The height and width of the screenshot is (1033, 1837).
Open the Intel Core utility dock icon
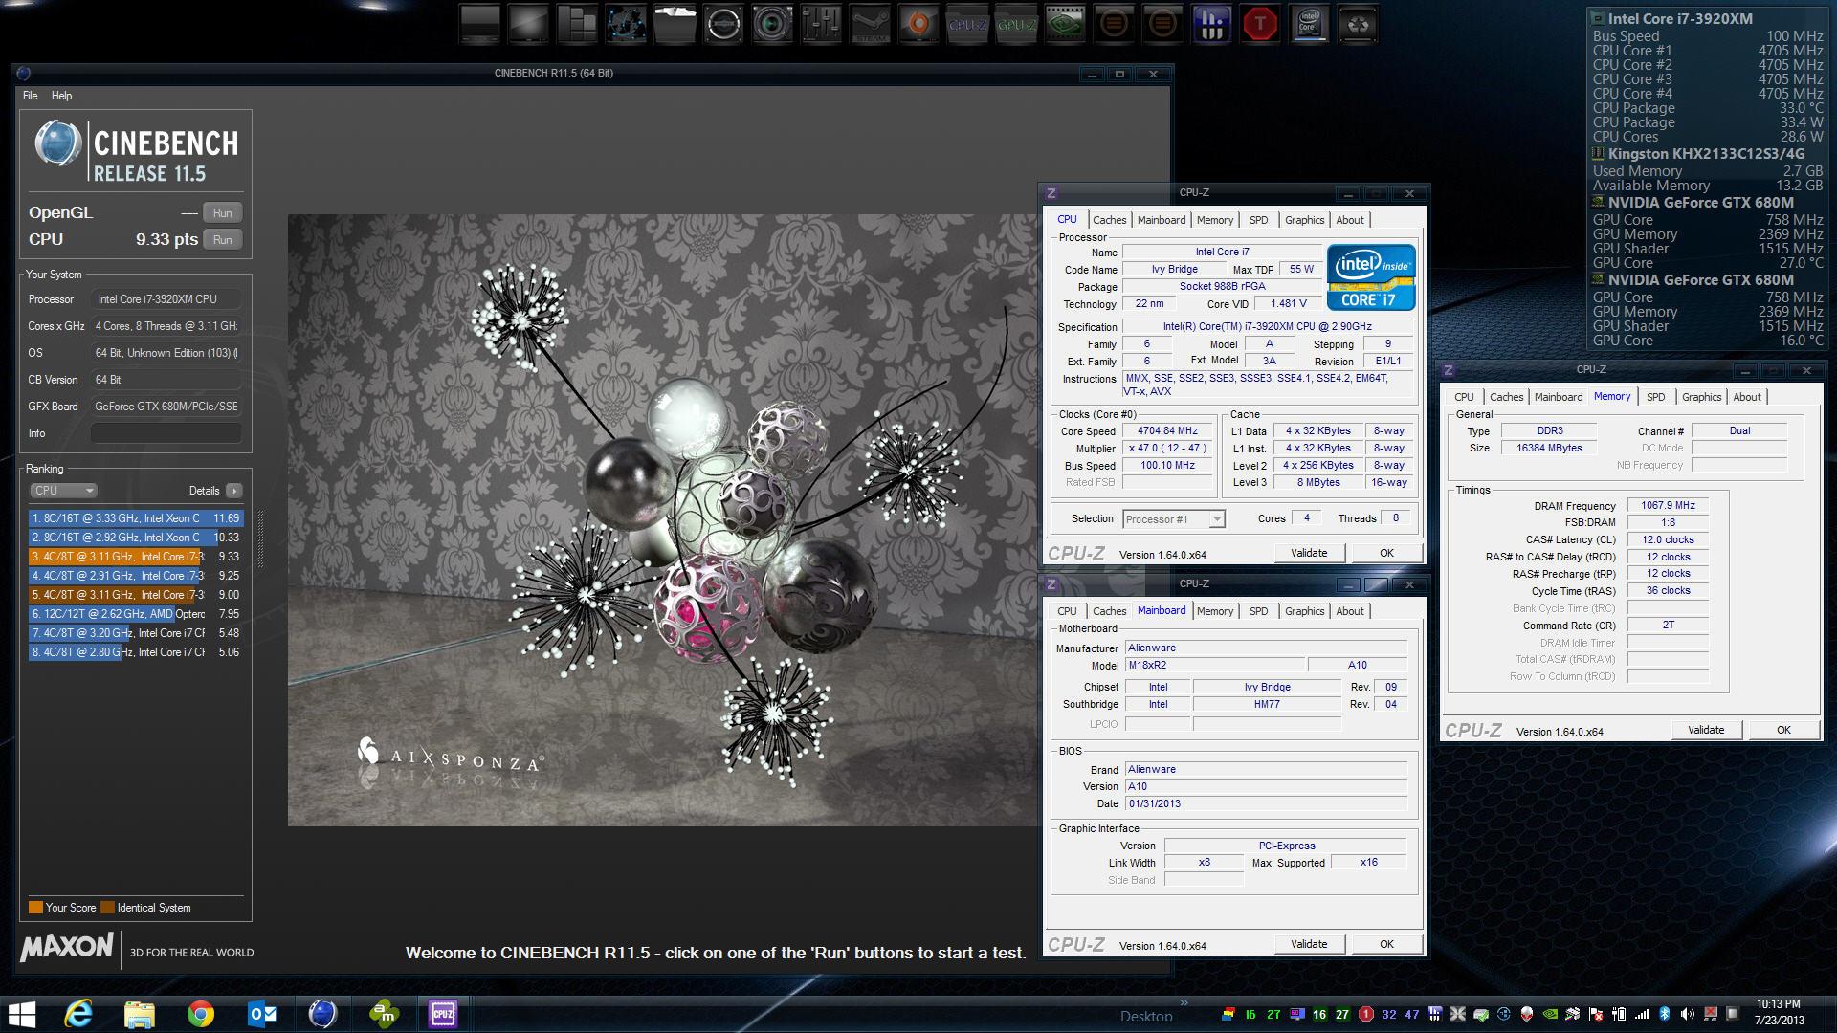1308,25
